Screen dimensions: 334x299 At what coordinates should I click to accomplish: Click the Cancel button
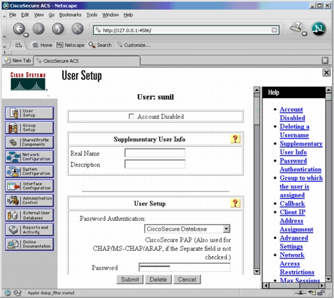pyautogui.click(x=187, y=280)
